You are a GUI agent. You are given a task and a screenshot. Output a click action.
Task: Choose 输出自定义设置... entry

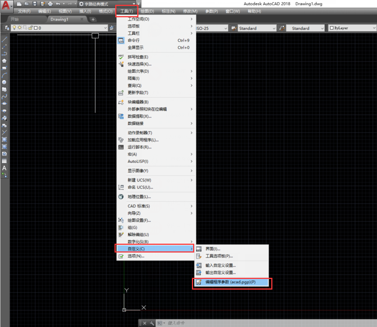pos(232,273)
